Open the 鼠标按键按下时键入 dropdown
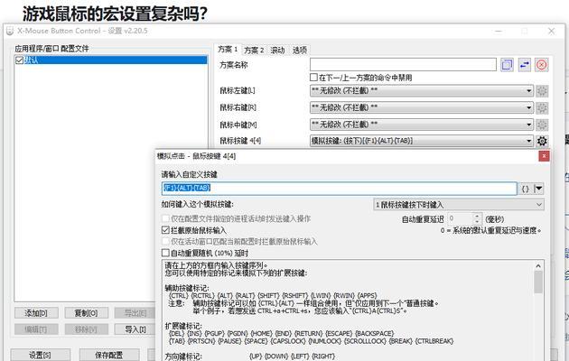Image resolution: width=569 pixels, height=361 pixels. click(x=459, y=205)
